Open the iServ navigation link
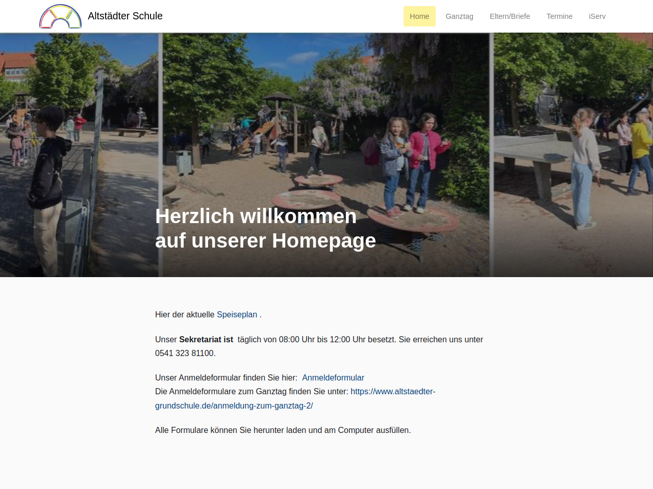This screenshot has width=653, height=489. click(x=597, y=16)
